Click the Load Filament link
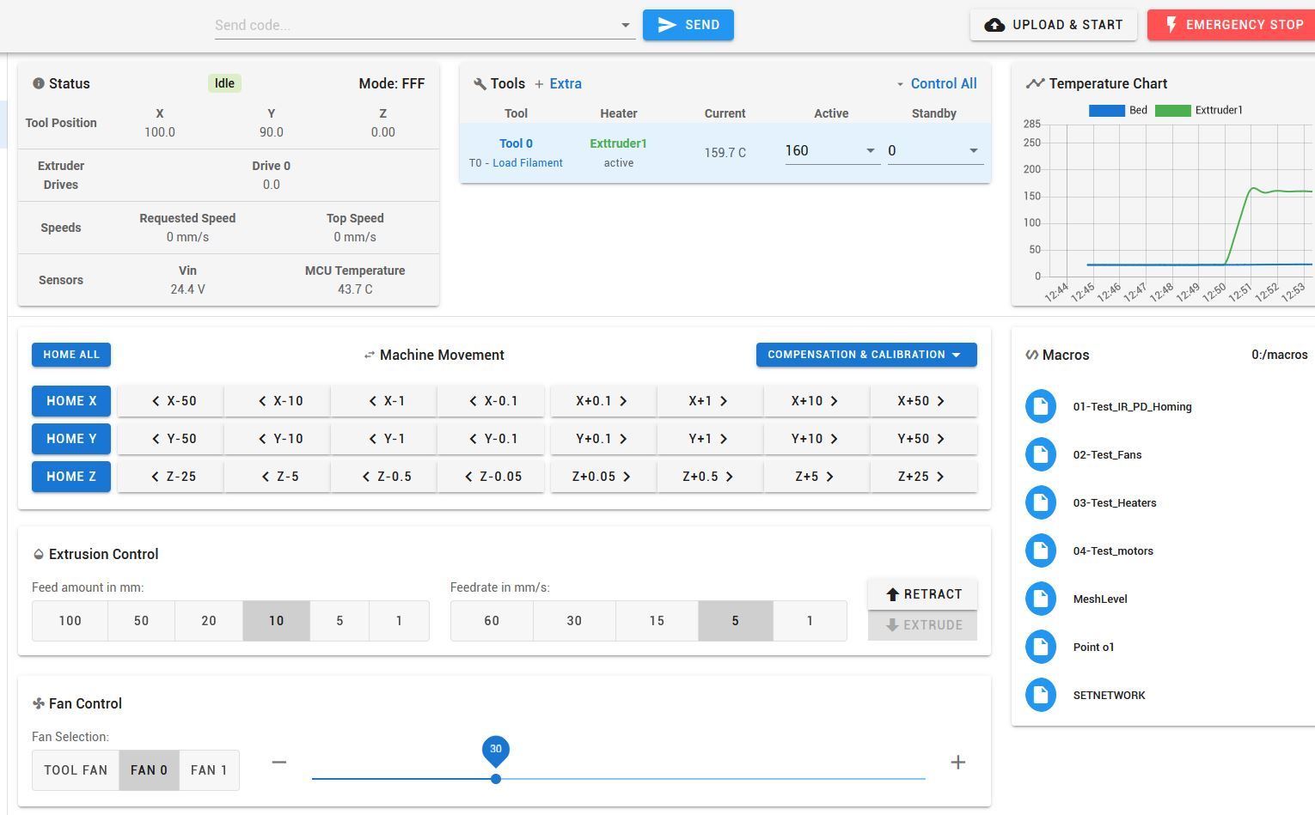Image resolution: width=1315 pixels, height=815 pixels. [528, 163]
